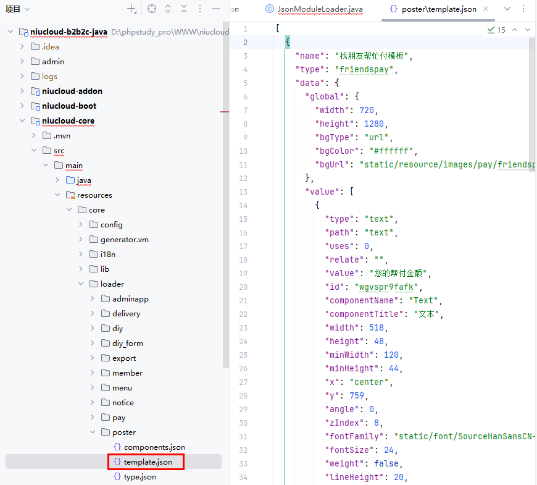Close the poster\template.json tab
The height and width of the screenshot is (485, 537).
tap(486, 9)
